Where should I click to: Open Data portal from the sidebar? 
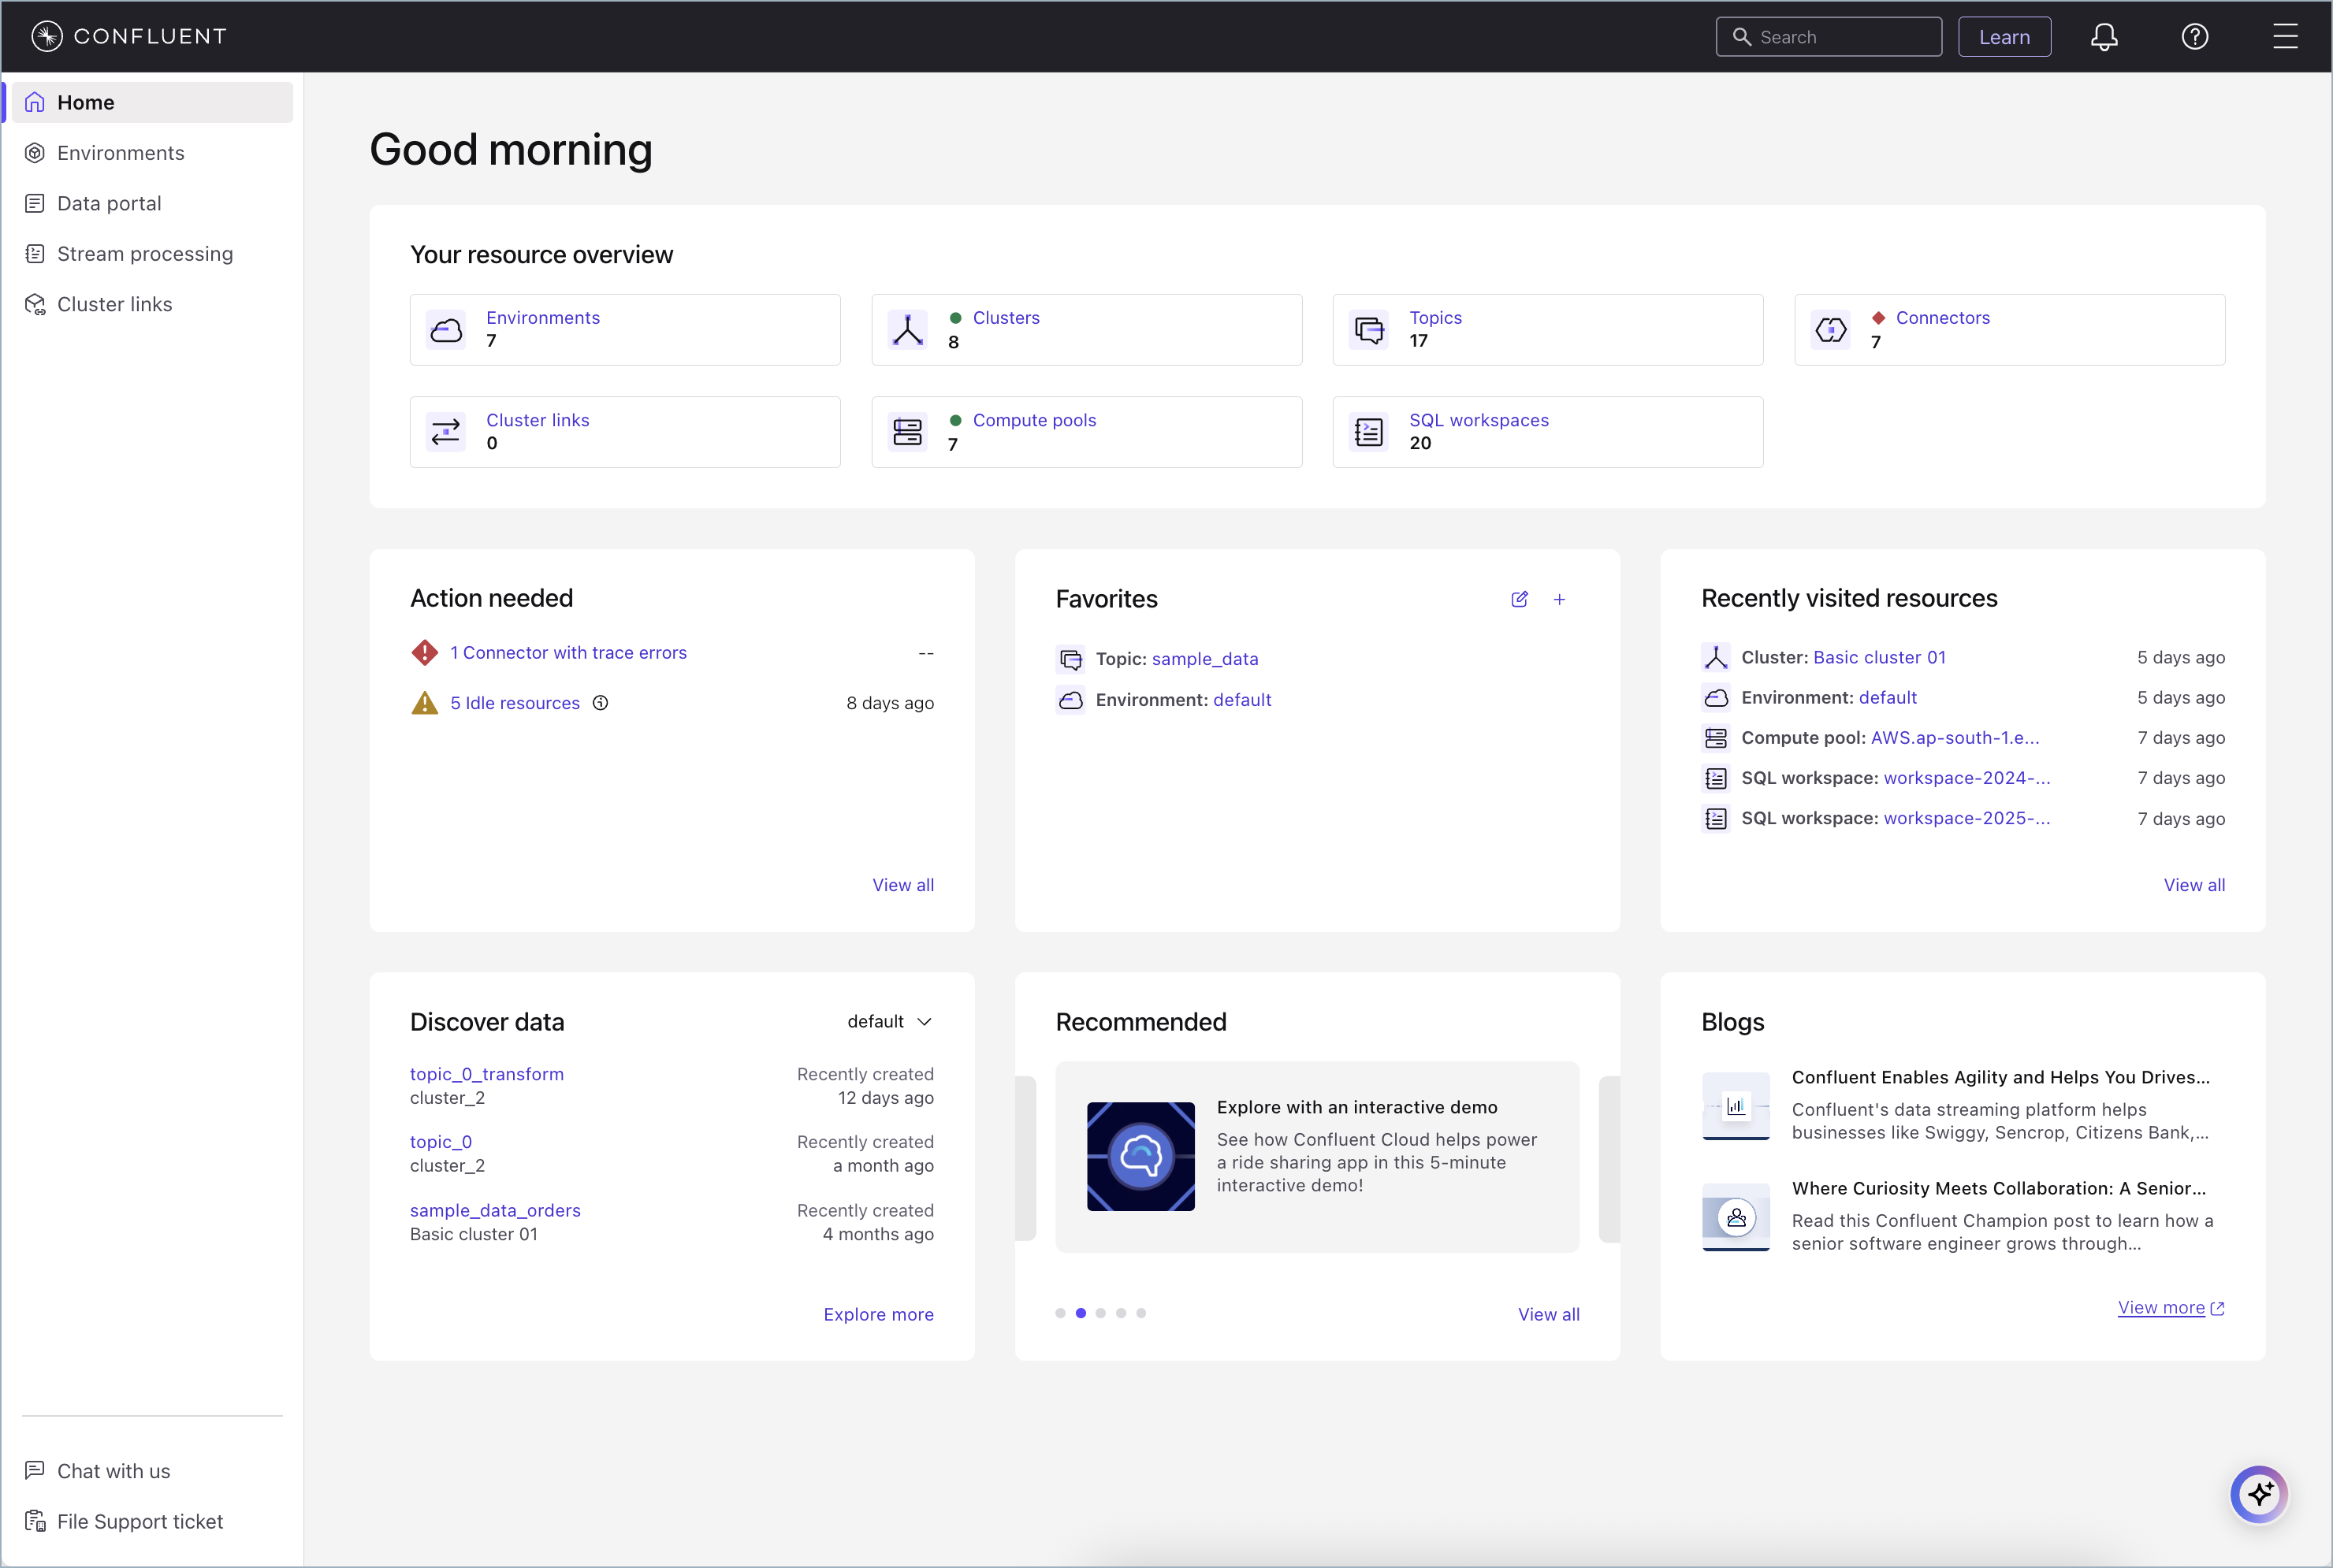[108, 203]
